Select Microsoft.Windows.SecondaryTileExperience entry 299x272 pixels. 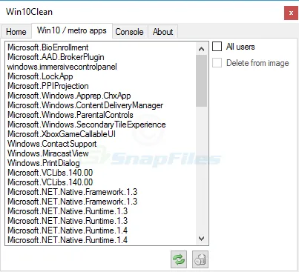point(100,125)
